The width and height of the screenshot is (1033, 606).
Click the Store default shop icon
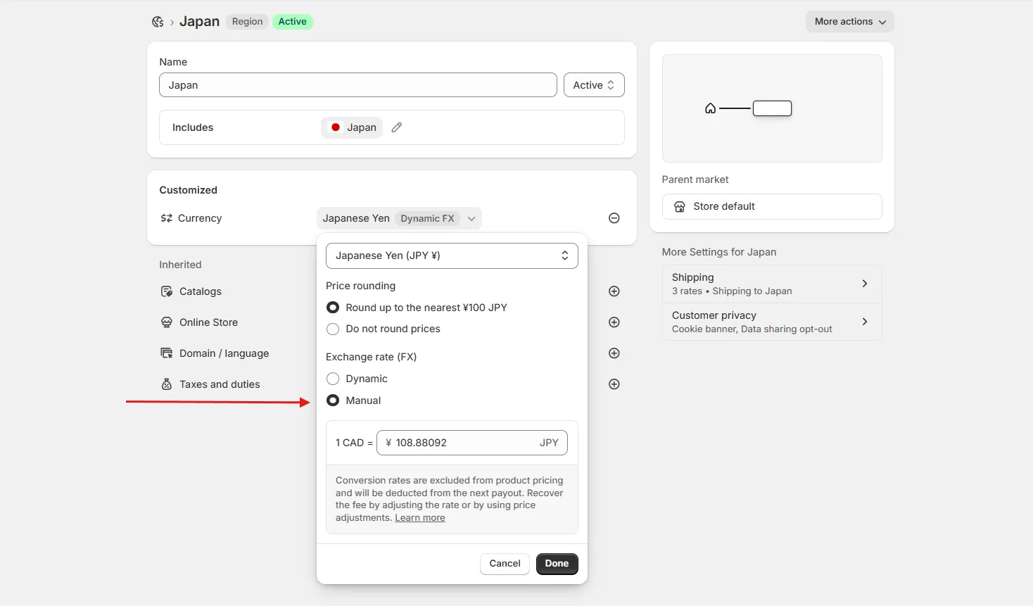coord(680,206)
